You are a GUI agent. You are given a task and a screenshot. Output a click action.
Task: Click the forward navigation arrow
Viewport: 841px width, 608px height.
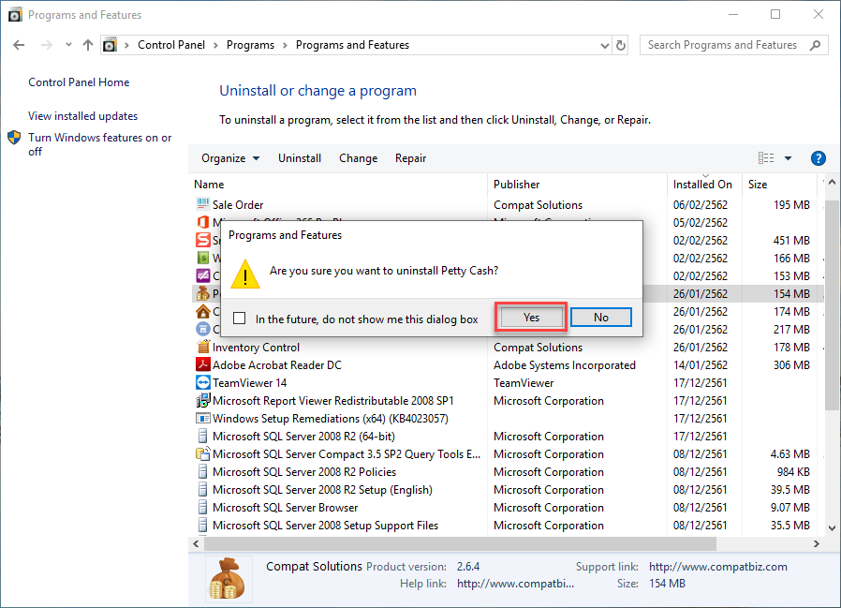[x=47, y=45]
